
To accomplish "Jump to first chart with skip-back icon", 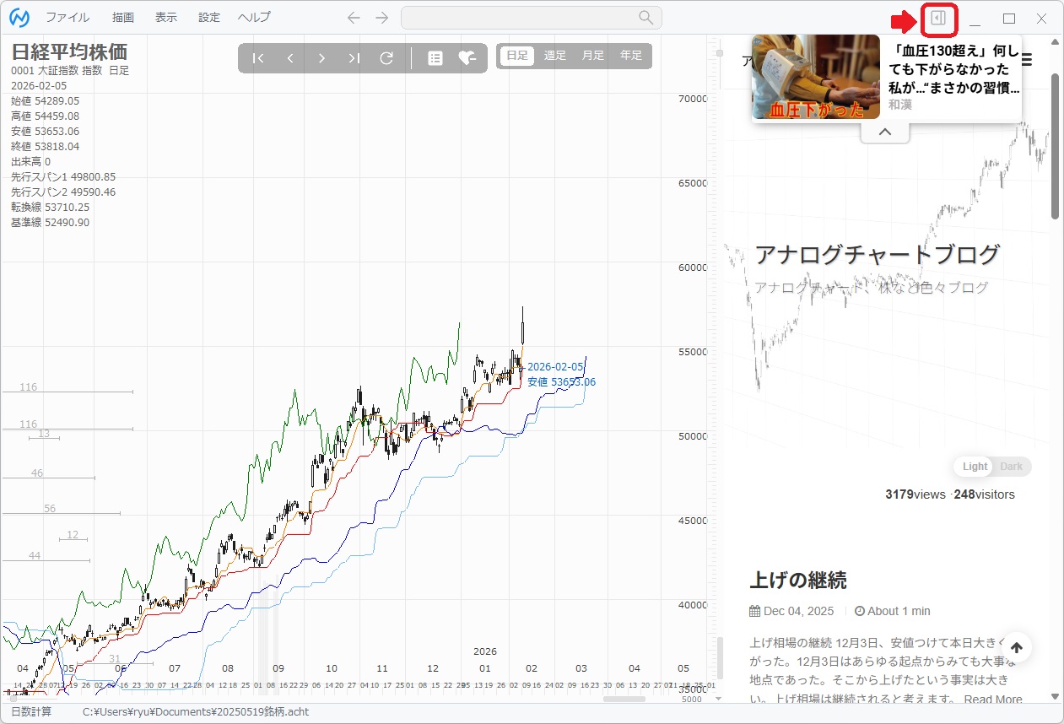I will coord(259,58).
